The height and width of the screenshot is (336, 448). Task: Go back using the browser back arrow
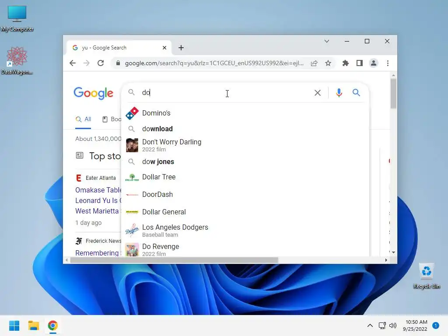point(73,63)
